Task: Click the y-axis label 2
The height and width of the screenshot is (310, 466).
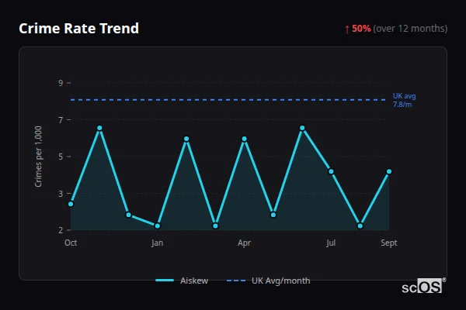Action: click(61, 230)
